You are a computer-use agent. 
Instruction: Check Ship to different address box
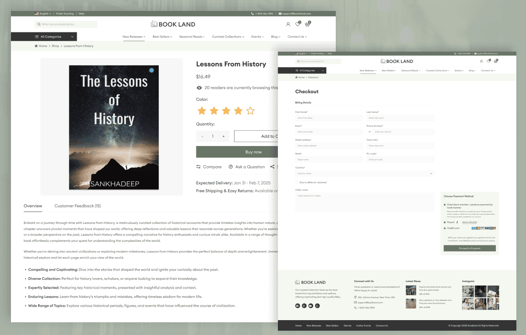point(297,182)
